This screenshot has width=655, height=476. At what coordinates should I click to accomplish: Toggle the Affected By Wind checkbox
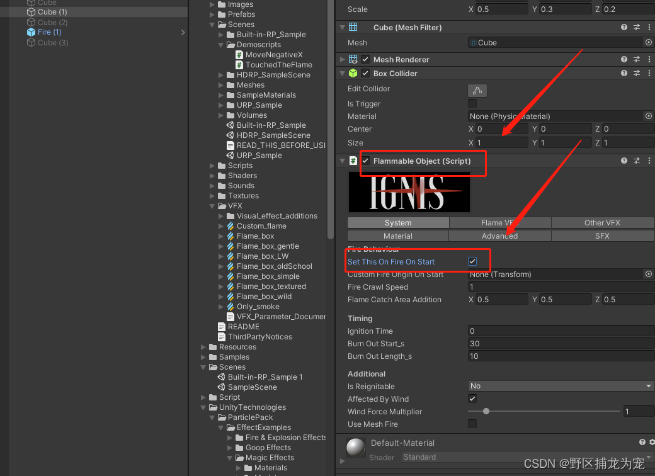click(472, 399)
